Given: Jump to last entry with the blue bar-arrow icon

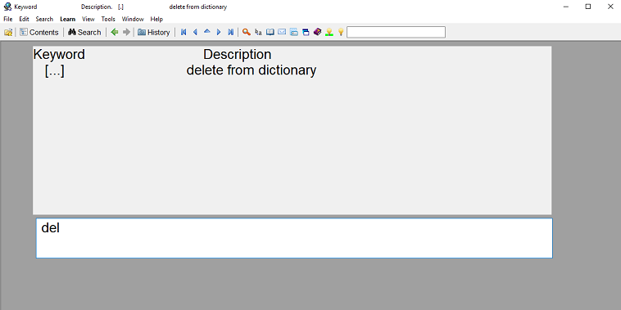Looking at the screenshot, I should [230, 33].
